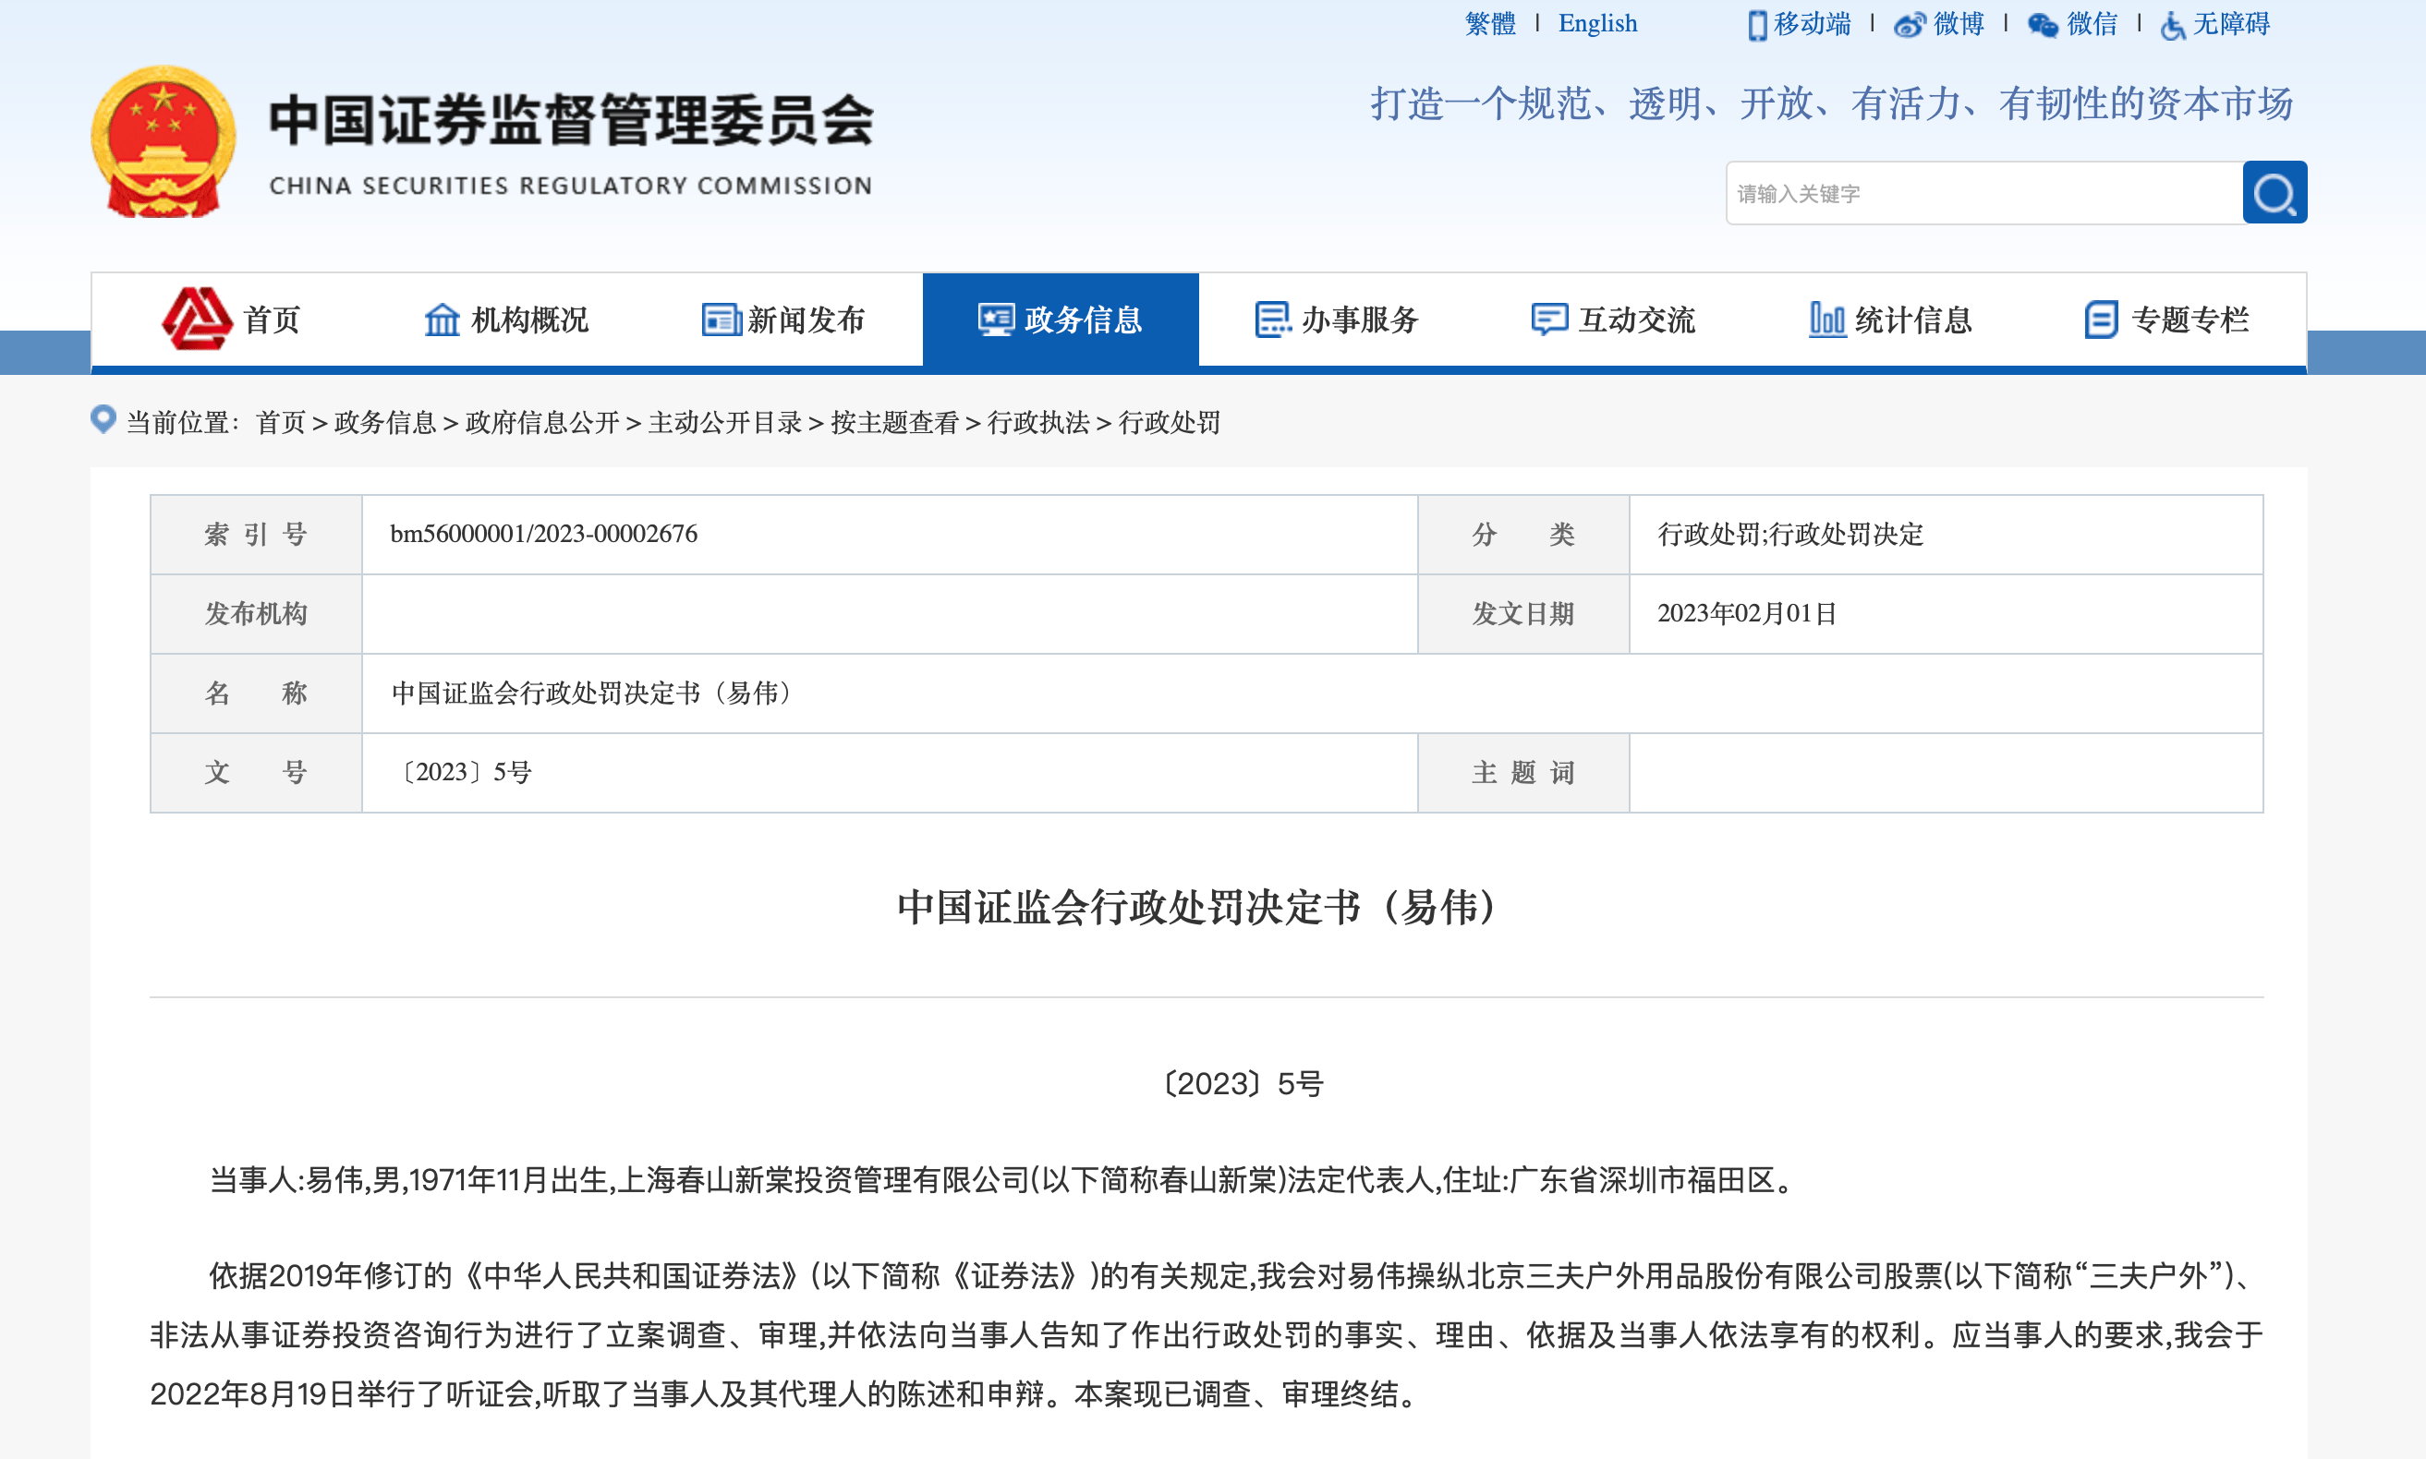Click the magnifier search button
Image resolution: width=2426 pixels, height=1459 pixels.
click(2274, 193)
